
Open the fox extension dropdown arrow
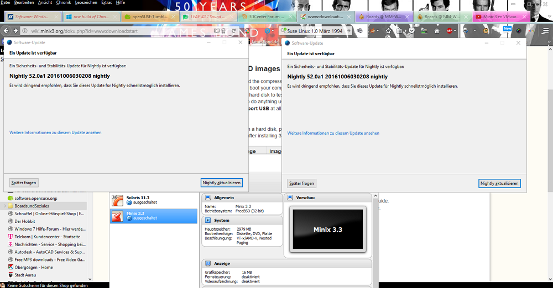point(378,31)
